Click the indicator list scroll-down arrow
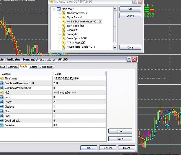The image size is (181, 155). (115, 47)
